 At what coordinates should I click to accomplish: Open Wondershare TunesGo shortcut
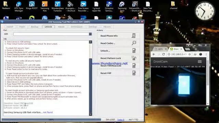pyautogui.click(x=57, y=6)
